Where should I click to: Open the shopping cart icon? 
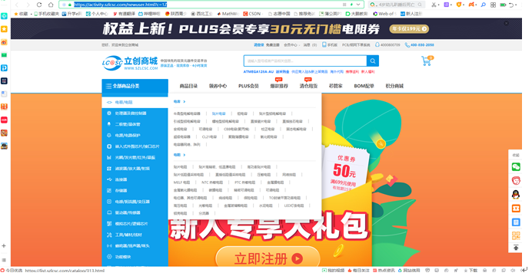click(427, 61)
